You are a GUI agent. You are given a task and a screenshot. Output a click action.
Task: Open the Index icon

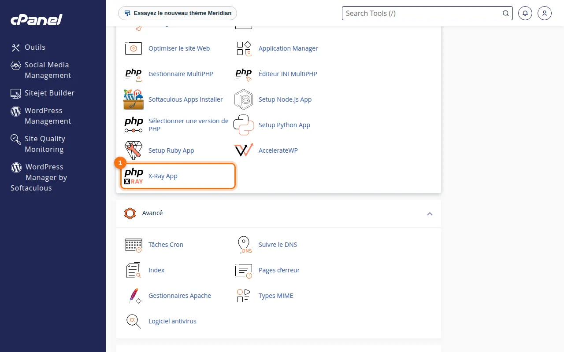click(x=134, y=270)
